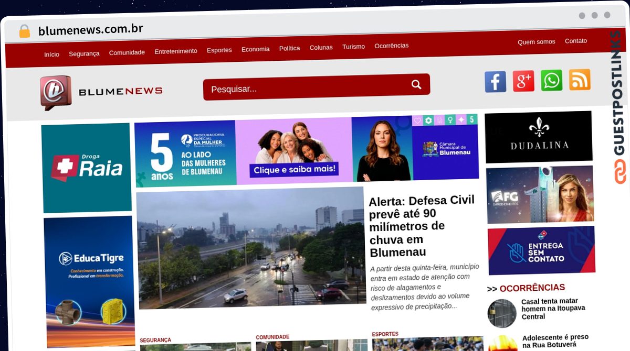The height and width of the screenshot is (351, 630).
Task: Open the EducaTigre ad banner
Action: (x=89, y=282)
